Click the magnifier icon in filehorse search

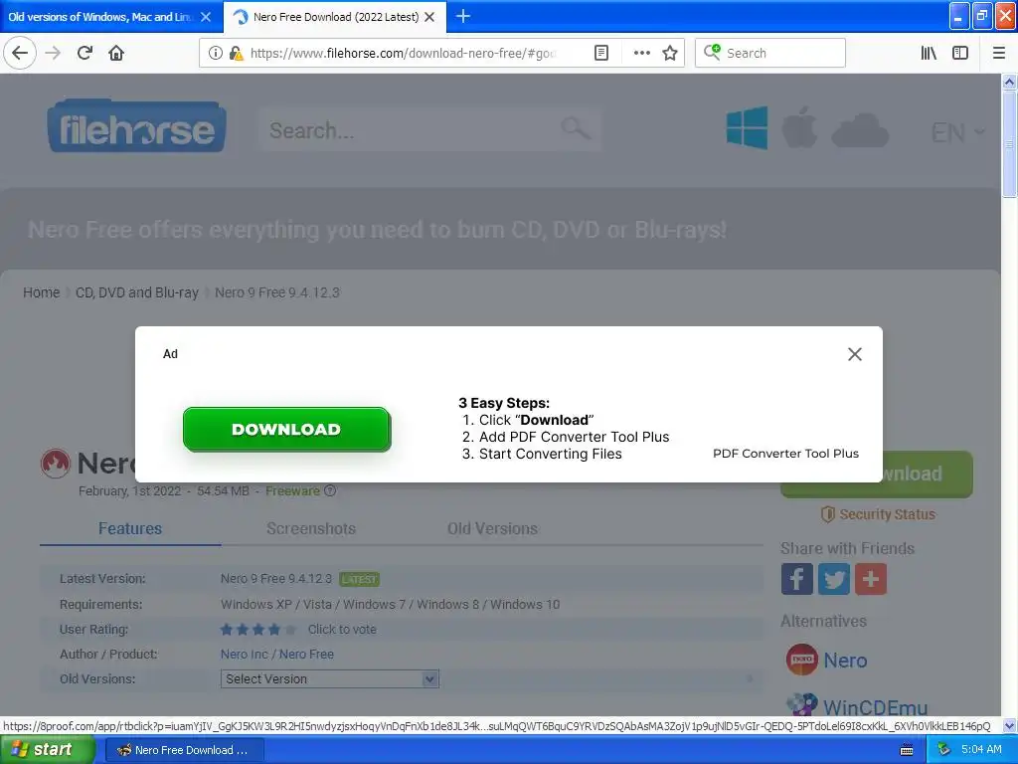tap(576, 128)
